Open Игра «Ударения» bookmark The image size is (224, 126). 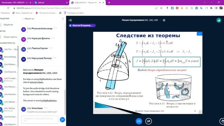click(x=23, y=13)
